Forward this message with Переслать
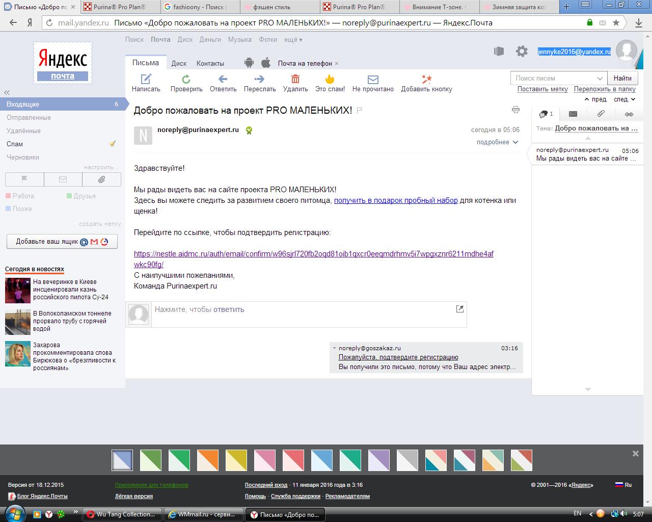 [x=260, y=83]
